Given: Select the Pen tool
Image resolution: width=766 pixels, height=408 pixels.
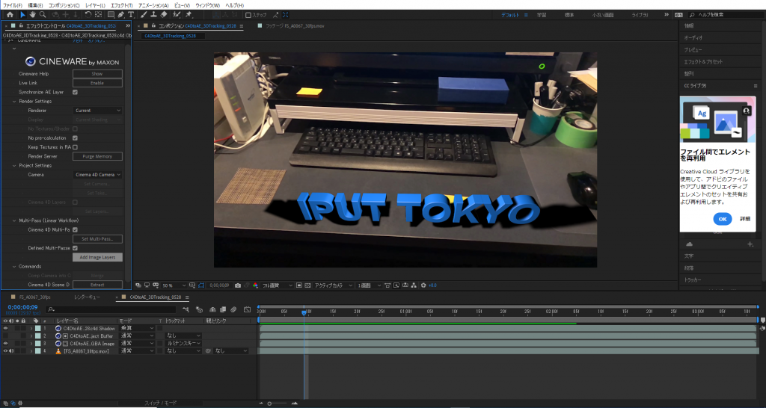Looking at the screenshot, I should coord(121,14).
